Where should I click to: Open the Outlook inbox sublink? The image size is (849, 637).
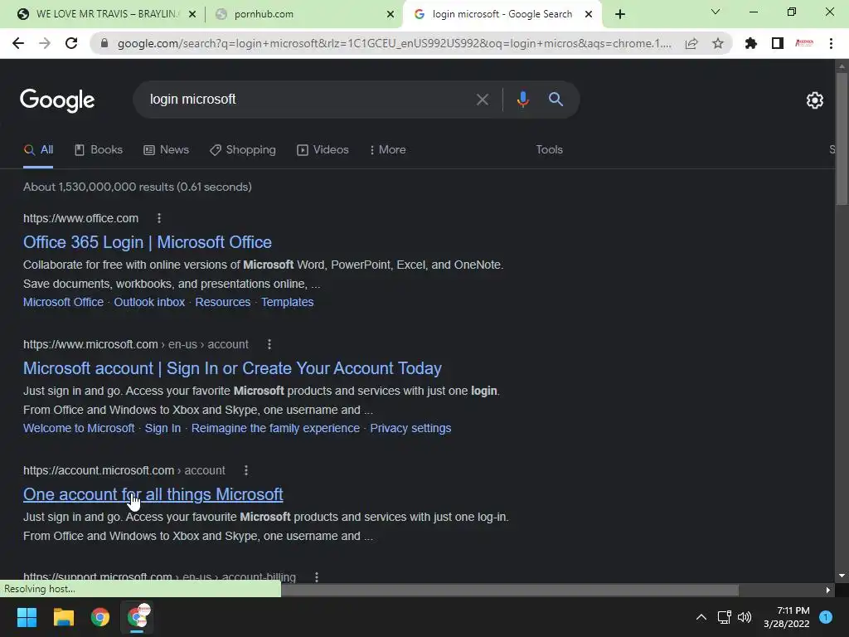149,302
